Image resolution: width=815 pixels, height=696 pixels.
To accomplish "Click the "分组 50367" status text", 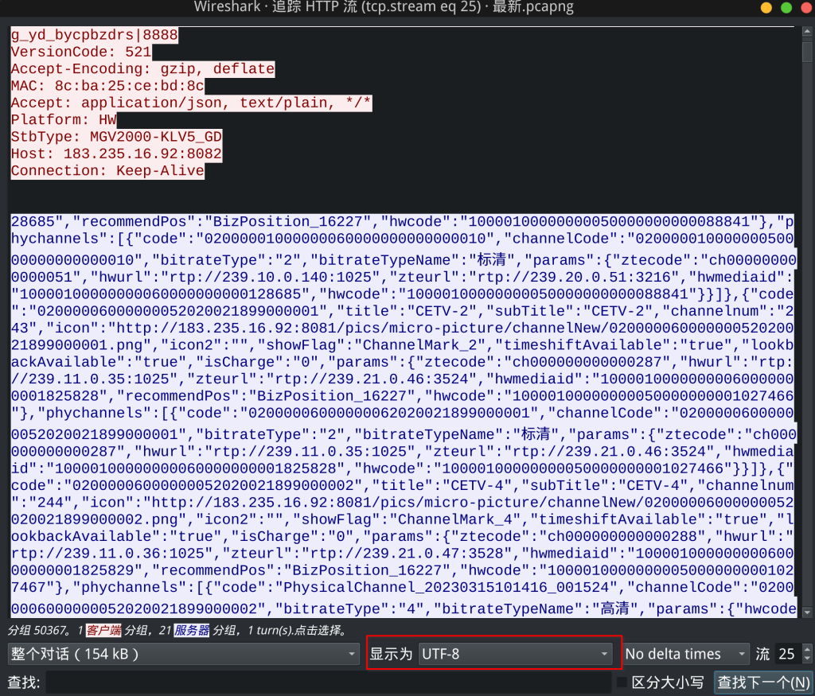I will [36, 631].
